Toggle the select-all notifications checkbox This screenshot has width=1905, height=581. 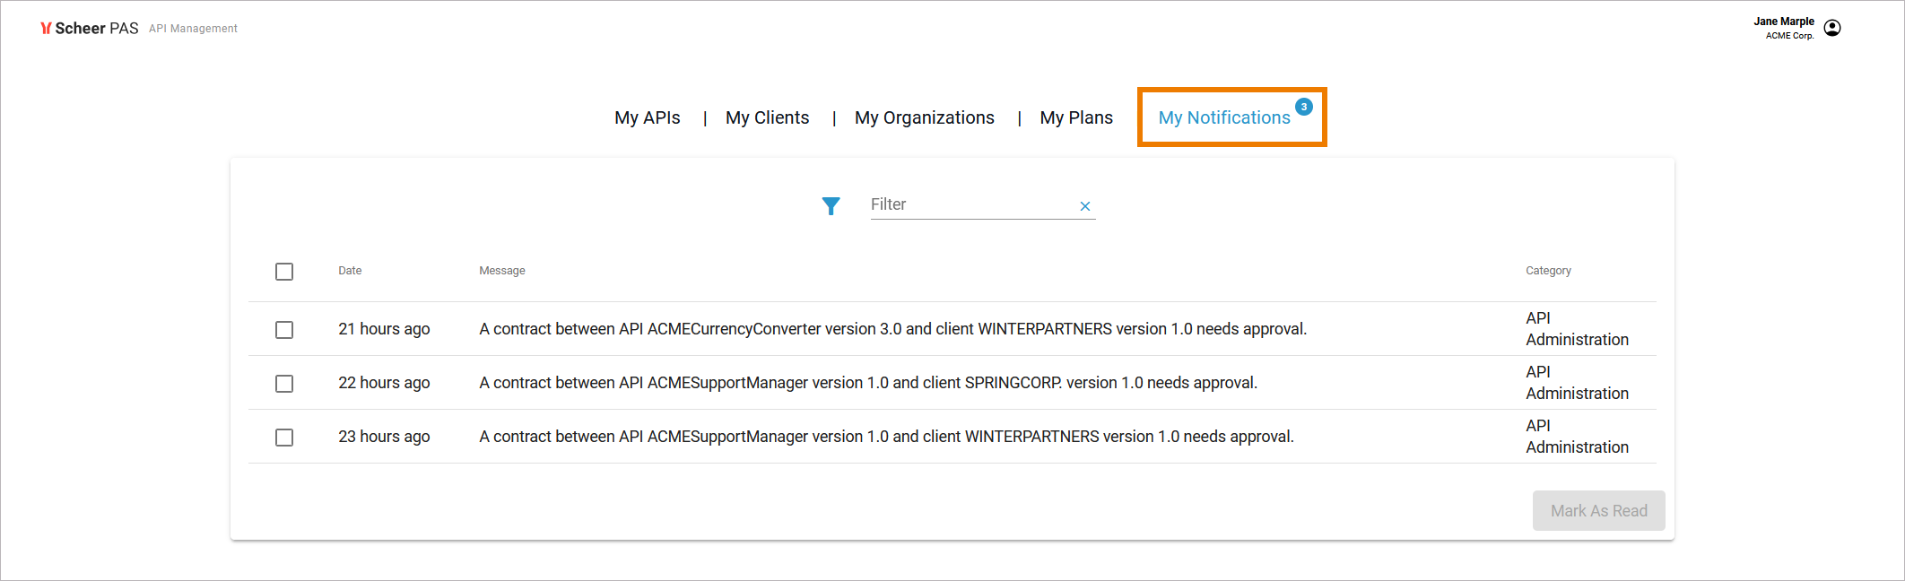[x=284, y=272]
